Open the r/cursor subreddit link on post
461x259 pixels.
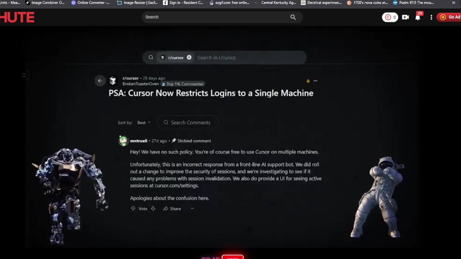click(x=130, y=78)
